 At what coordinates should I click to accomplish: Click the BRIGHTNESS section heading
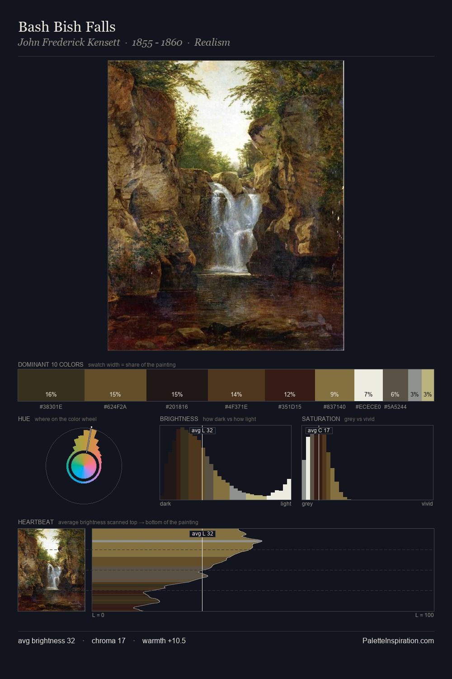[x=179, y=419]
